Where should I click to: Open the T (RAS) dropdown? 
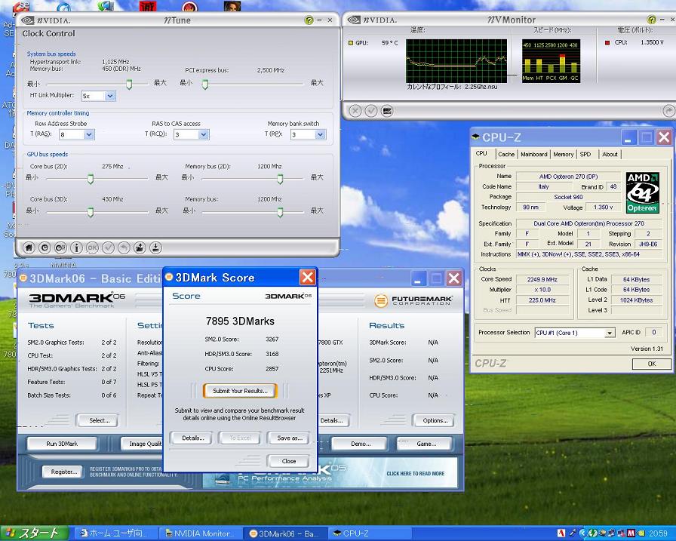(x=88, y=134)
